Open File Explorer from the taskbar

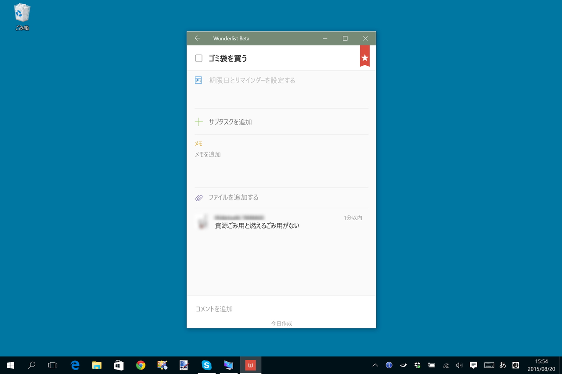(x=97, y=365)
